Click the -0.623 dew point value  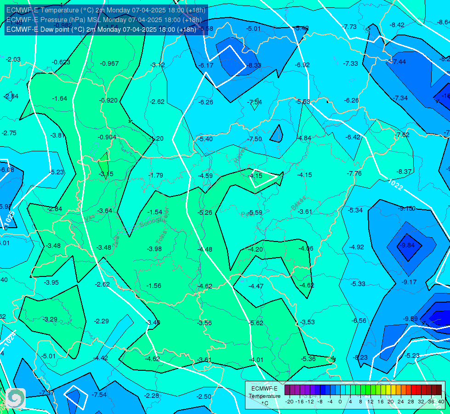(61, 62)
